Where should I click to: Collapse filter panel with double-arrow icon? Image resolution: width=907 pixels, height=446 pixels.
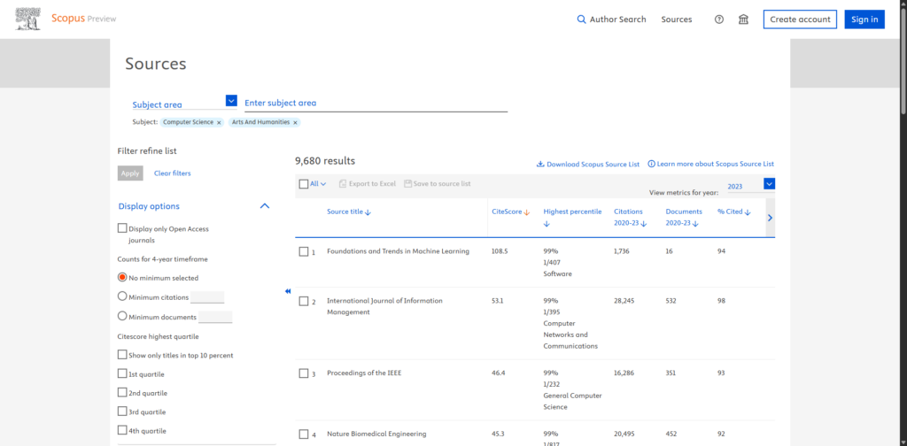pyautogui.click(x=288, y=291)
